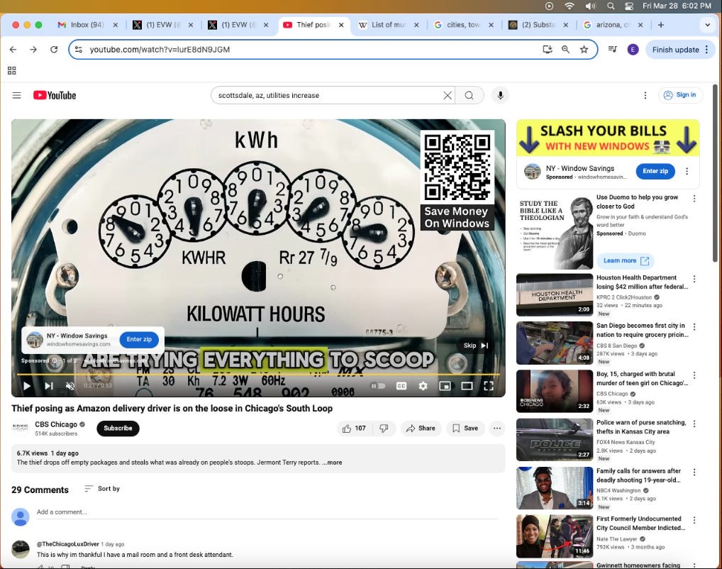This screenshot has width=722, height=569.
Task: Open @TheChicagoLuxDriver commenter profile
Action: [x=67, y=544]
